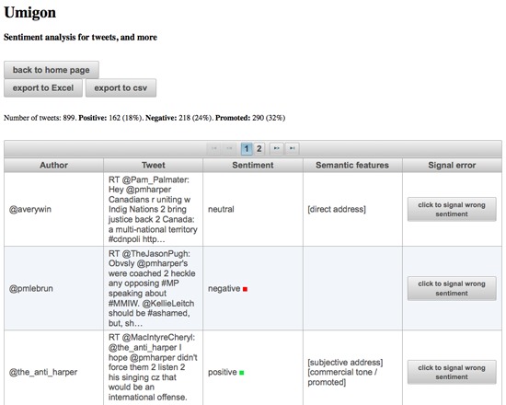
Task: Go to previous page paginator icon
Action: tap(229, 148)
